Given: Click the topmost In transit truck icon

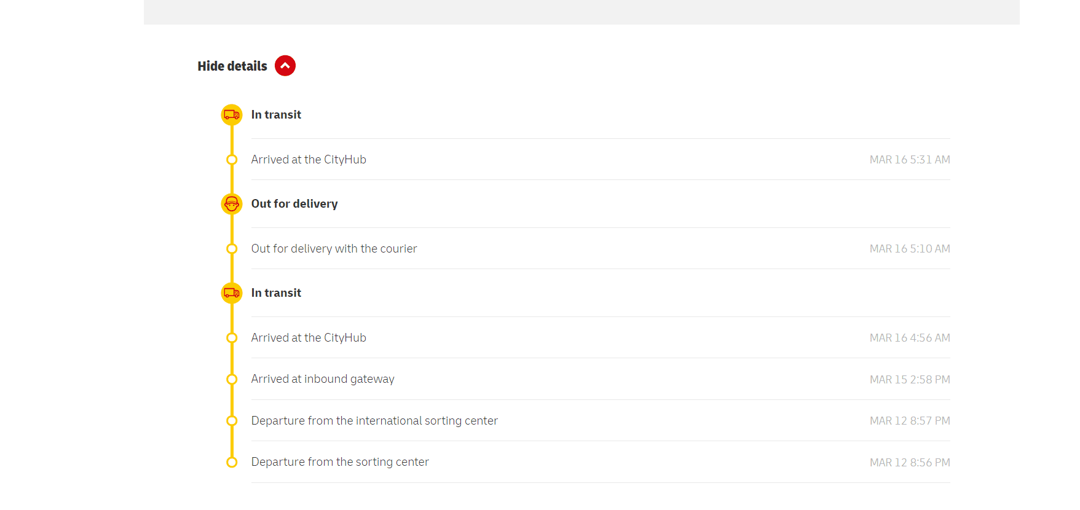Looking at the screenshot, I should [x=232, y=115].
